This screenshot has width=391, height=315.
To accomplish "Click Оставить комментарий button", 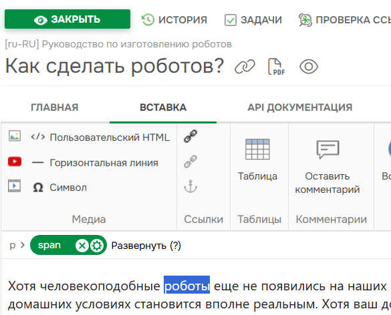I will pos(328,167).
